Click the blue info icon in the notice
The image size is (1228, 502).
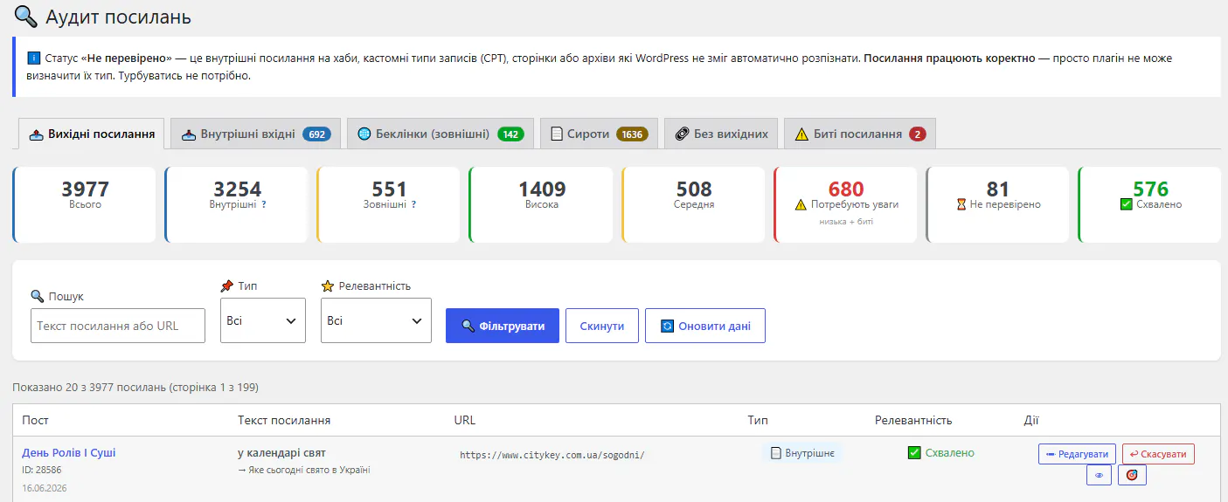[34, 58]
